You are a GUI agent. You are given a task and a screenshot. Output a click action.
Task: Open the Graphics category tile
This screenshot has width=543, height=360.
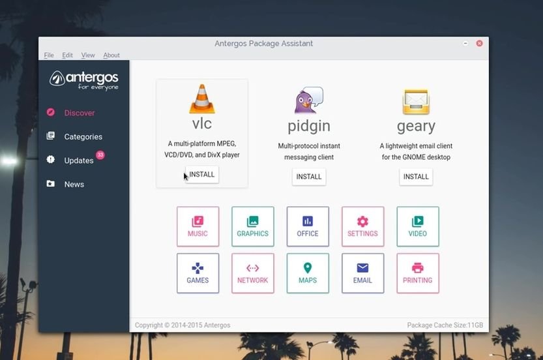(252, 226)
